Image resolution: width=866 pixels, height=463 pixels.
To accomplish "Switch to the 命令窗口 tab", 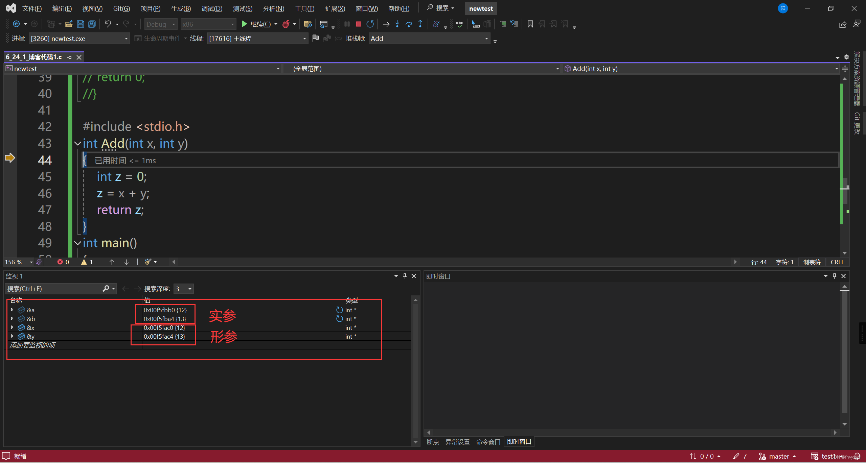I will [x=488, y=442].
